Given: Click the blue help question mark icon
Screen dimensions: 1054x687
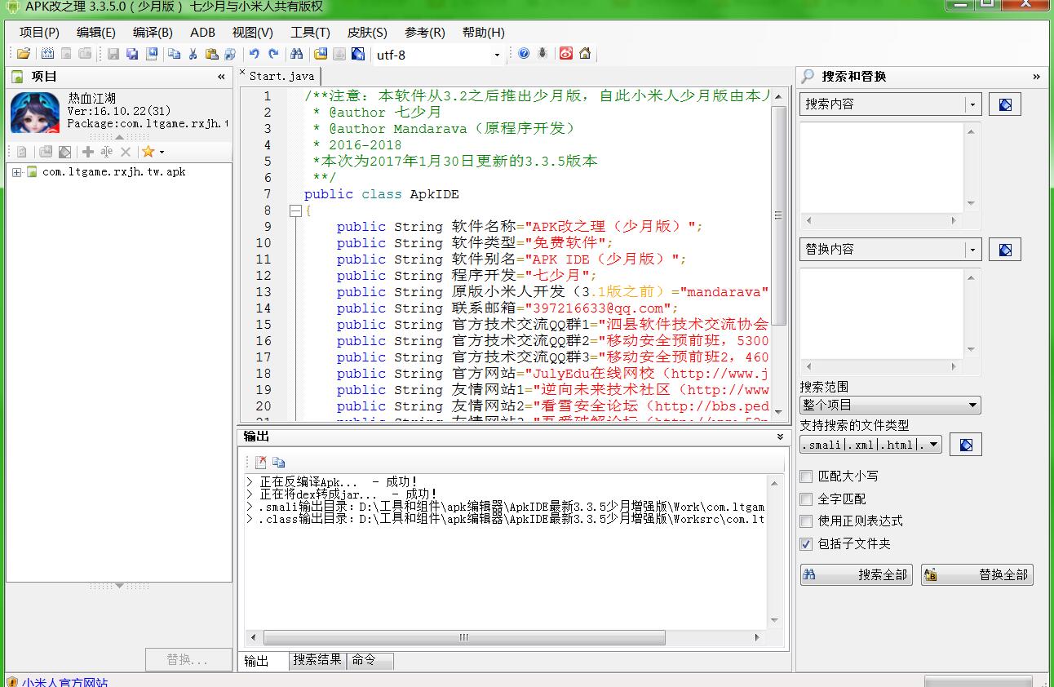Looking at the screenshot, I should click(x=524, y=54).
